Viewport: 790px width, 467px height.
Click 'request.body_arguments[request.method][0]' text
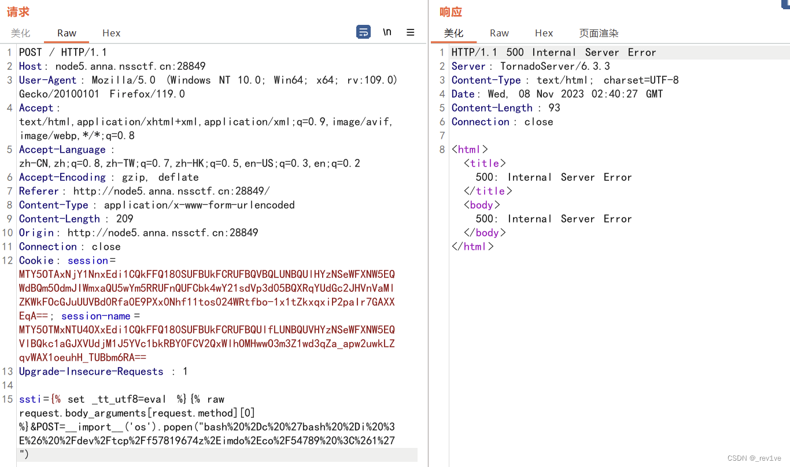[137, 413]
